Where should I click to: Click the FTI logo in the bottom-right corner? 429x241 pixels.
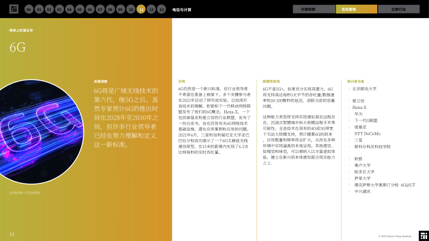(424, 236)
